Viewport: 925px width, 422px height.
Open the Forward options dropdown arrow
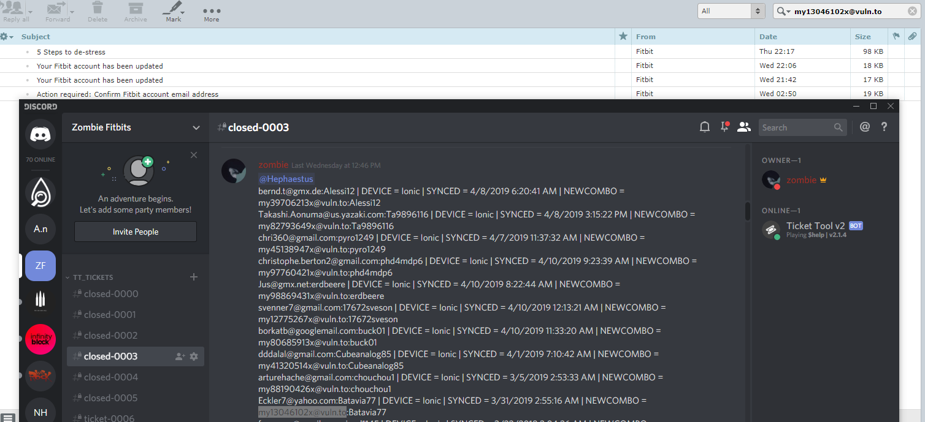pyautogui.click(x=72, y=12)
